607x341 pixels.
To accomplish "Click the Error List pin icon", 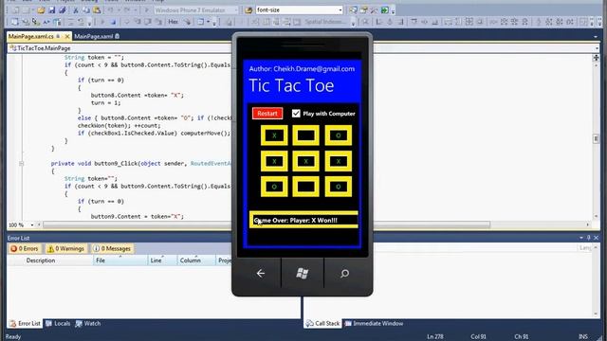I will pos(588,238).
